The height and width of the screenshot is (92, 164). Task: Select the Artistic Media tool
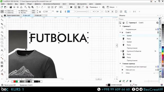coord(2,36)
